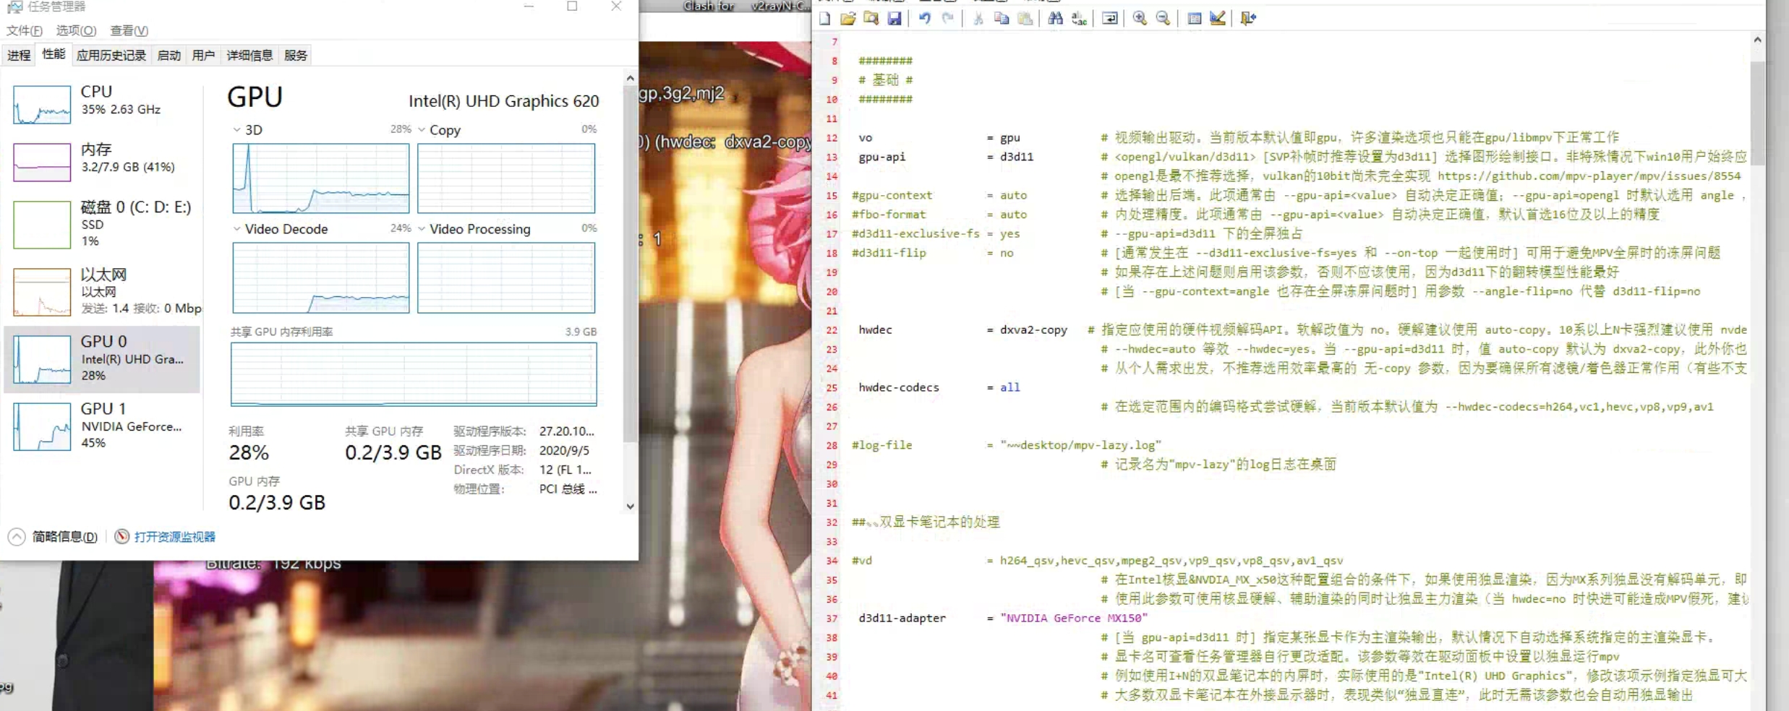This screenshot has height=711, width=1789.
Task: Zoom in the editor text
Action: point(1140,18)
